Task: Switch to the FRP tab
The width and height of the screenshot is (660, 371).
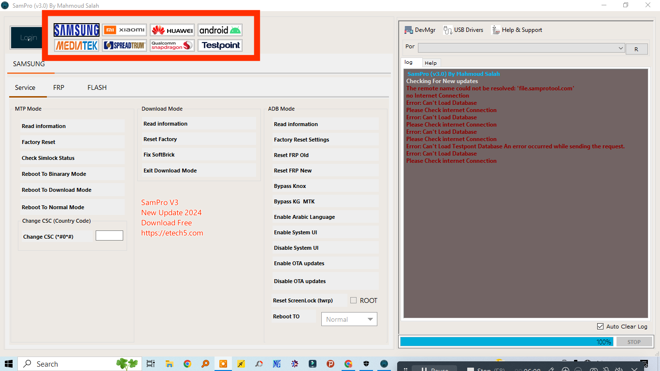Action: [x=58, y=87]
